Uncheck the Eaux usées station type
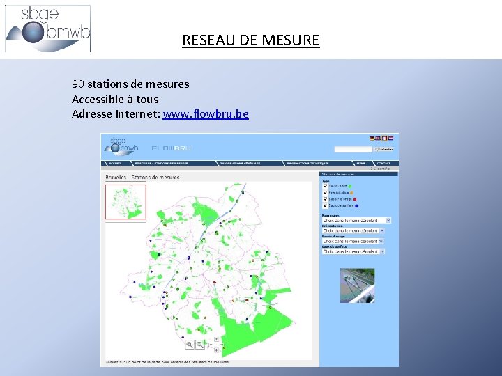The height and width of the screenshot is (376, 502). 325,186
